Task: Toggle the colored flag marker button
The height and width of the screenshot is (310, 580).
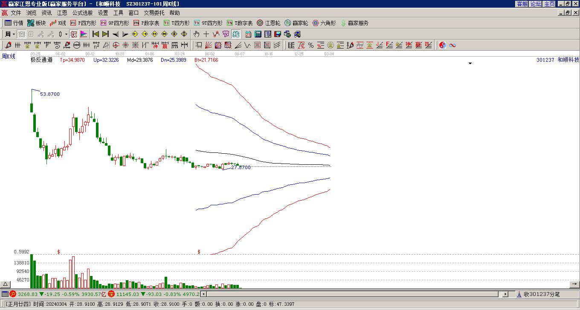Action: tap(84, 34)
